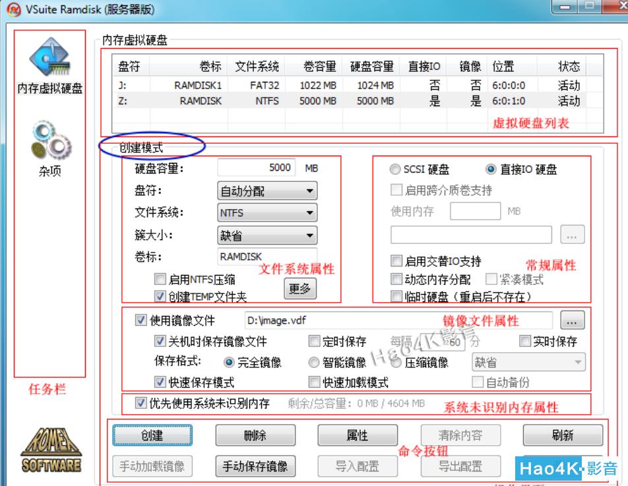Screen dimensions: 628x486
Task: Click the FAT32 cell
Action: click(265, 85)
